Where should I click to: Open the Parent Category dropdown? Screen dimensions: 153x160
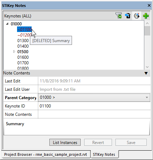tap(94, 98)
